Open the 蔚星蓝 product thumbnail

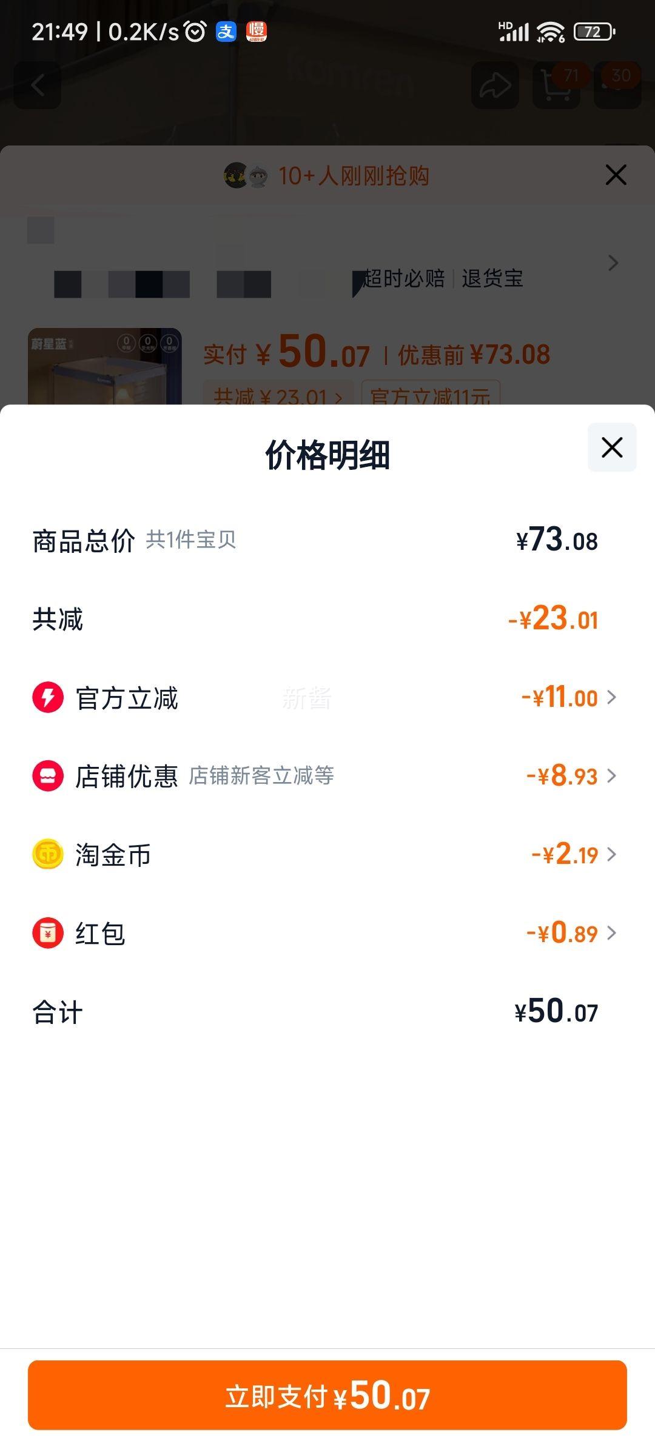105,366
